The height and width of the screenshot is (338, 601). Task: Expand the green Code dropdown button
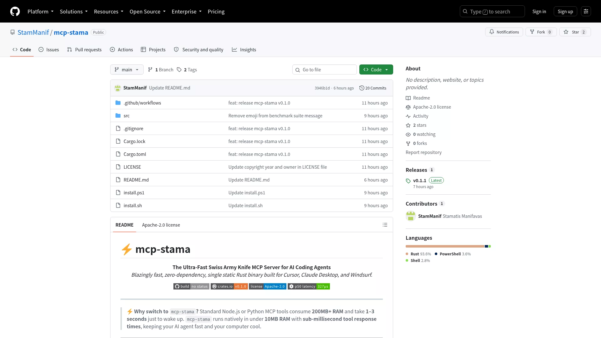376,69
